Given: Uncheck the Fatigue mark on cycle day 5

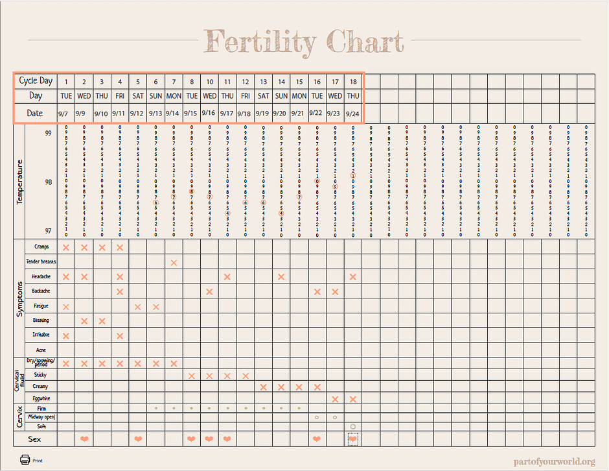Looking at the screenshot, I should (138, 307).
